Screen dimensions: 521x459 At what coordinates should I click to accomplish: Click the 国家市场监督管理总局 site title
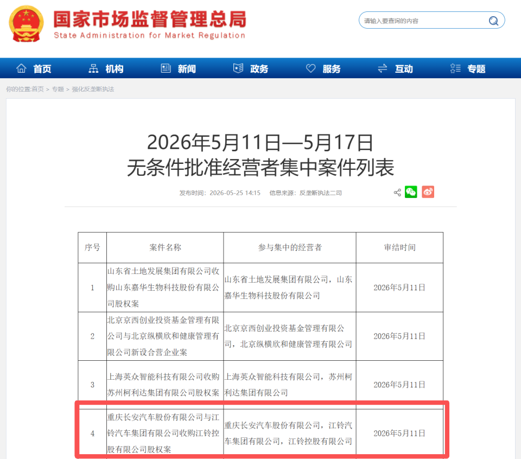[x=150, y=19]
